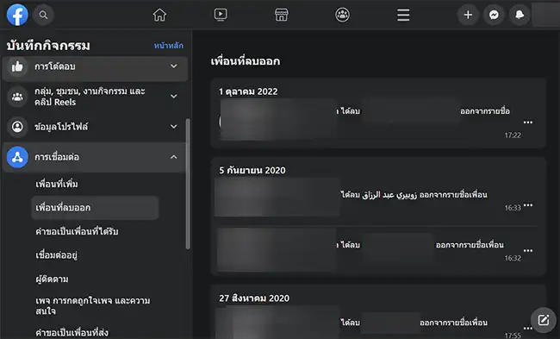Screen dimensions: 560x339
Task: Click the 27 สิงหาคม 2020 date heading
Action: click(x=254, y=298)
